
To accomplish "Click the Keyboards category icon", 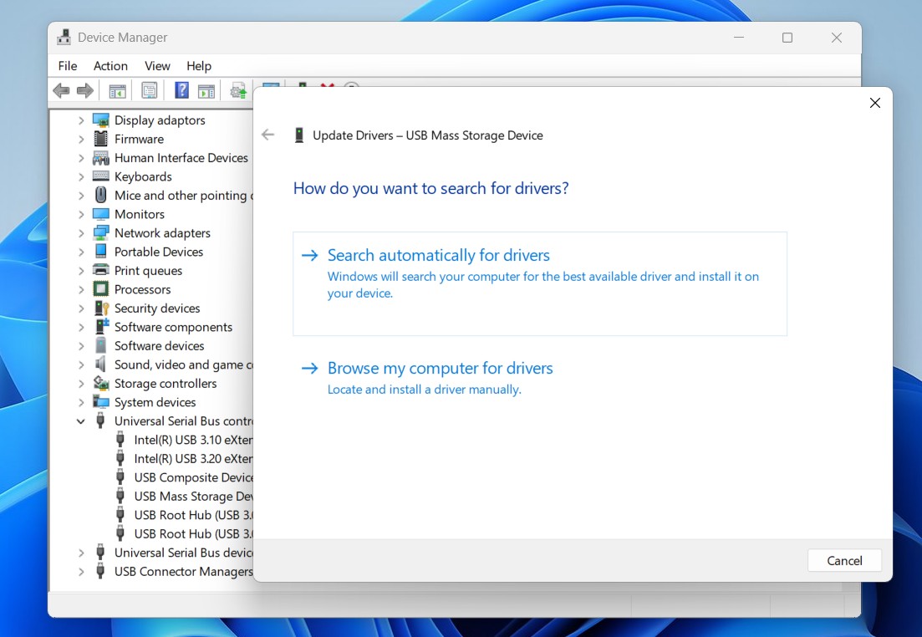I will point(101,176).
